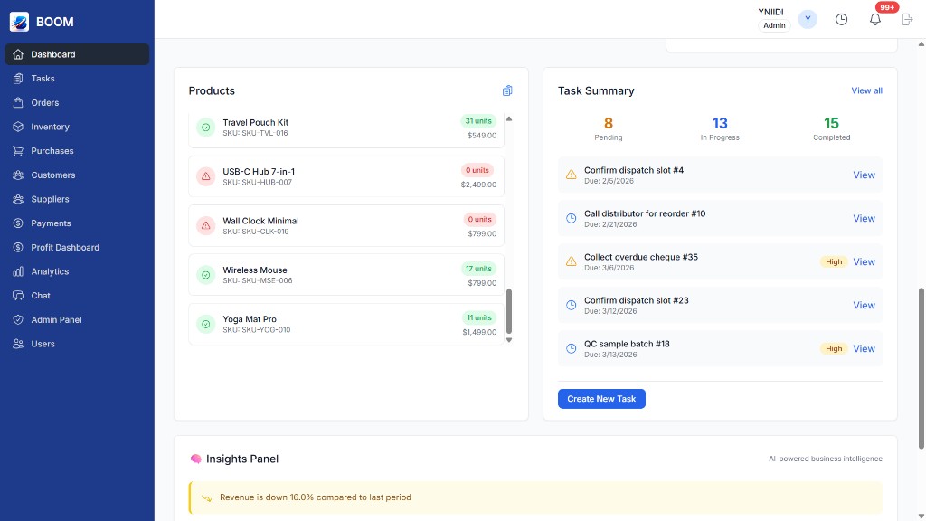This screenshot has width=926, height=521.
Task: Click SKU: SKU-CLK-019 text
Action: pyautogui.click(x=256, y=232)
